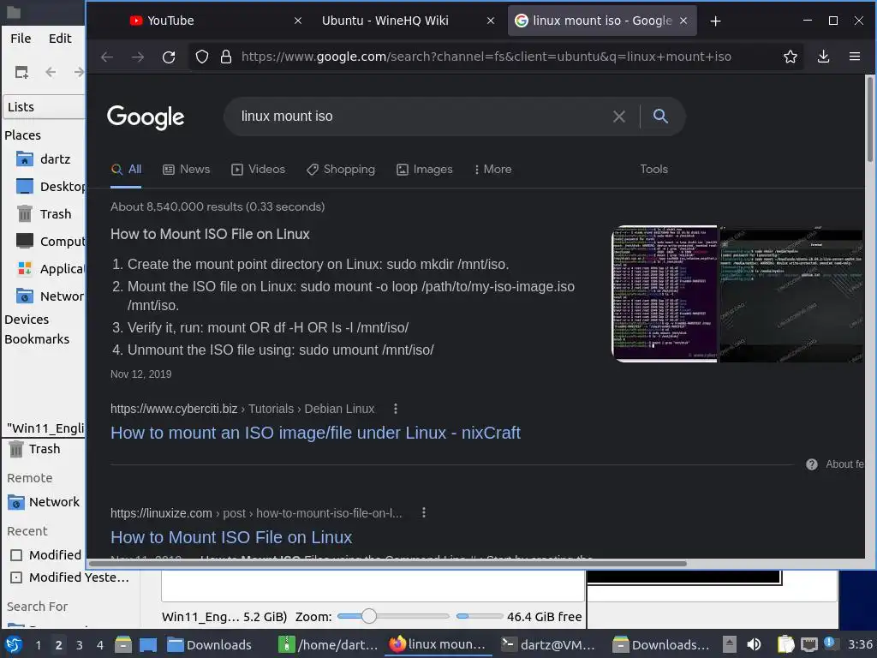
Task: Close the linux mount iso Google tab
Action: [683, 21]
